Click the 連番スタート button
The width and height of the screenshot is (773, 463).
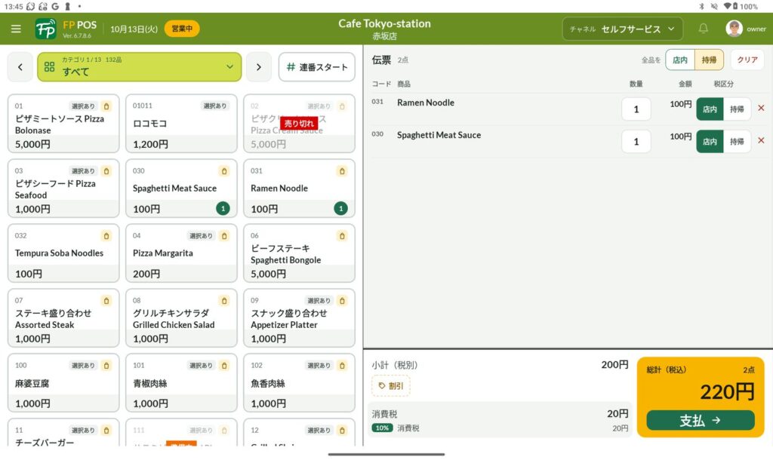[x=317, y=67]
